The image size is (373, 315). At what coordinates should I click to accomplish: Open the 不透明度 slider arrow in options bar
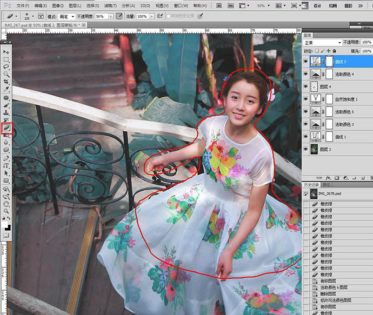[x=111, y=16]
